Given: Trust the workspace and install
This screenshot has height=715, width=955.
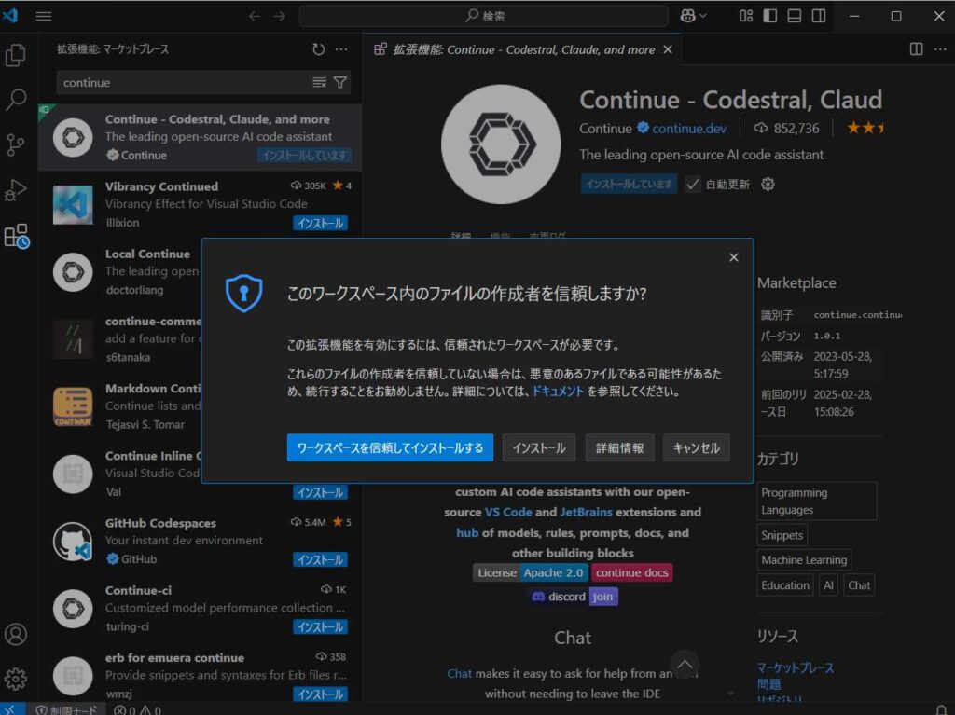Looking at the screenshot, I should (390, 447).
